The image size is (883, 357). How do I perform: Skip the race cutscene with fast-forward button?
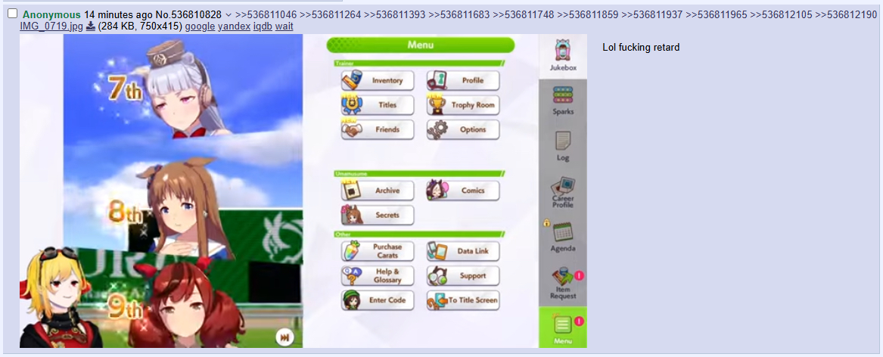click(x=285, y=337)
